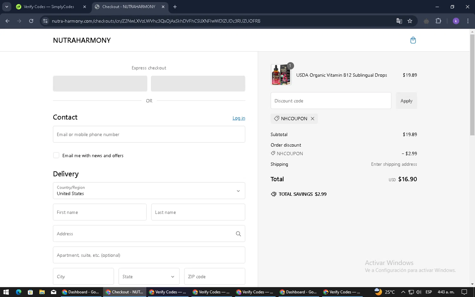Open the first Dashboard - Go... taskbar window
475x297 pixels.
(81, 292)
